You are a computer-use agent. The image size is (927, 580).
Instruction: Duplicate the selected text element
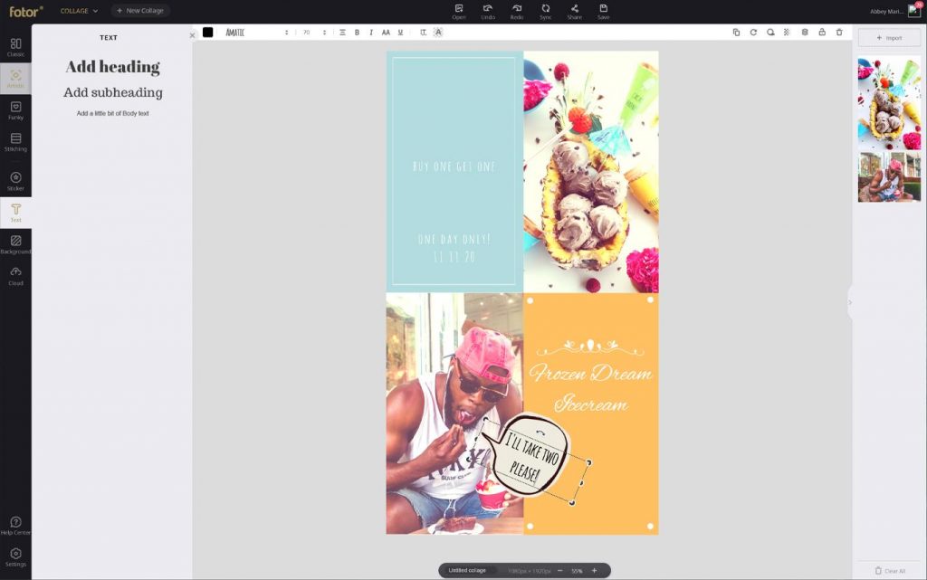point(736,33)
